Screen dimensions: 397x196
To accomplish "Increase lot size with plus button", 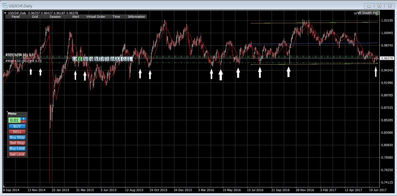I will (24, 119).
